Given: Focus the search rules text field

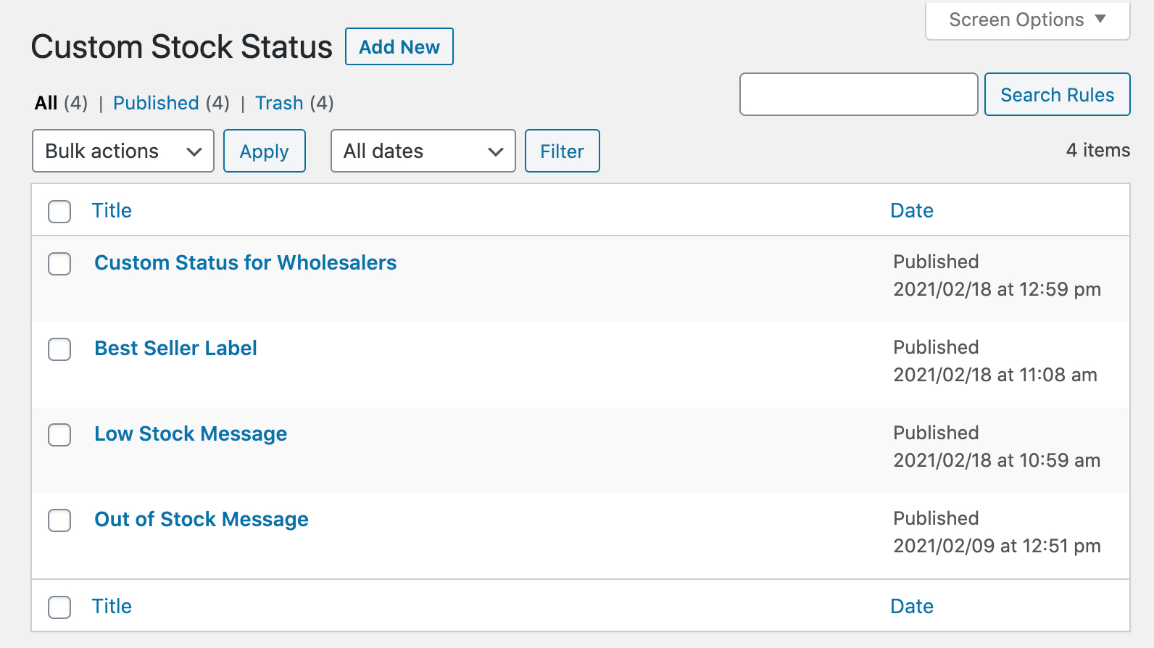Looking at the screenshot, I should click(x=858, y=94).
